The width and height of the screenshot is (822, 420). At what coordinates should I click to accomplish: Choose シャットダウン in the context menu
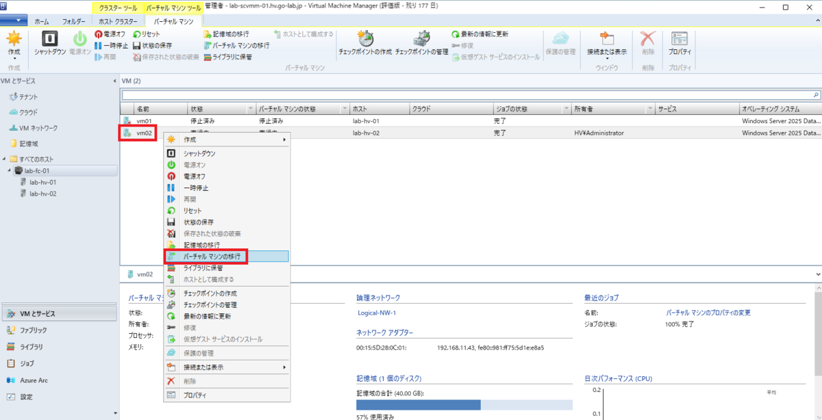coord(226,154)
